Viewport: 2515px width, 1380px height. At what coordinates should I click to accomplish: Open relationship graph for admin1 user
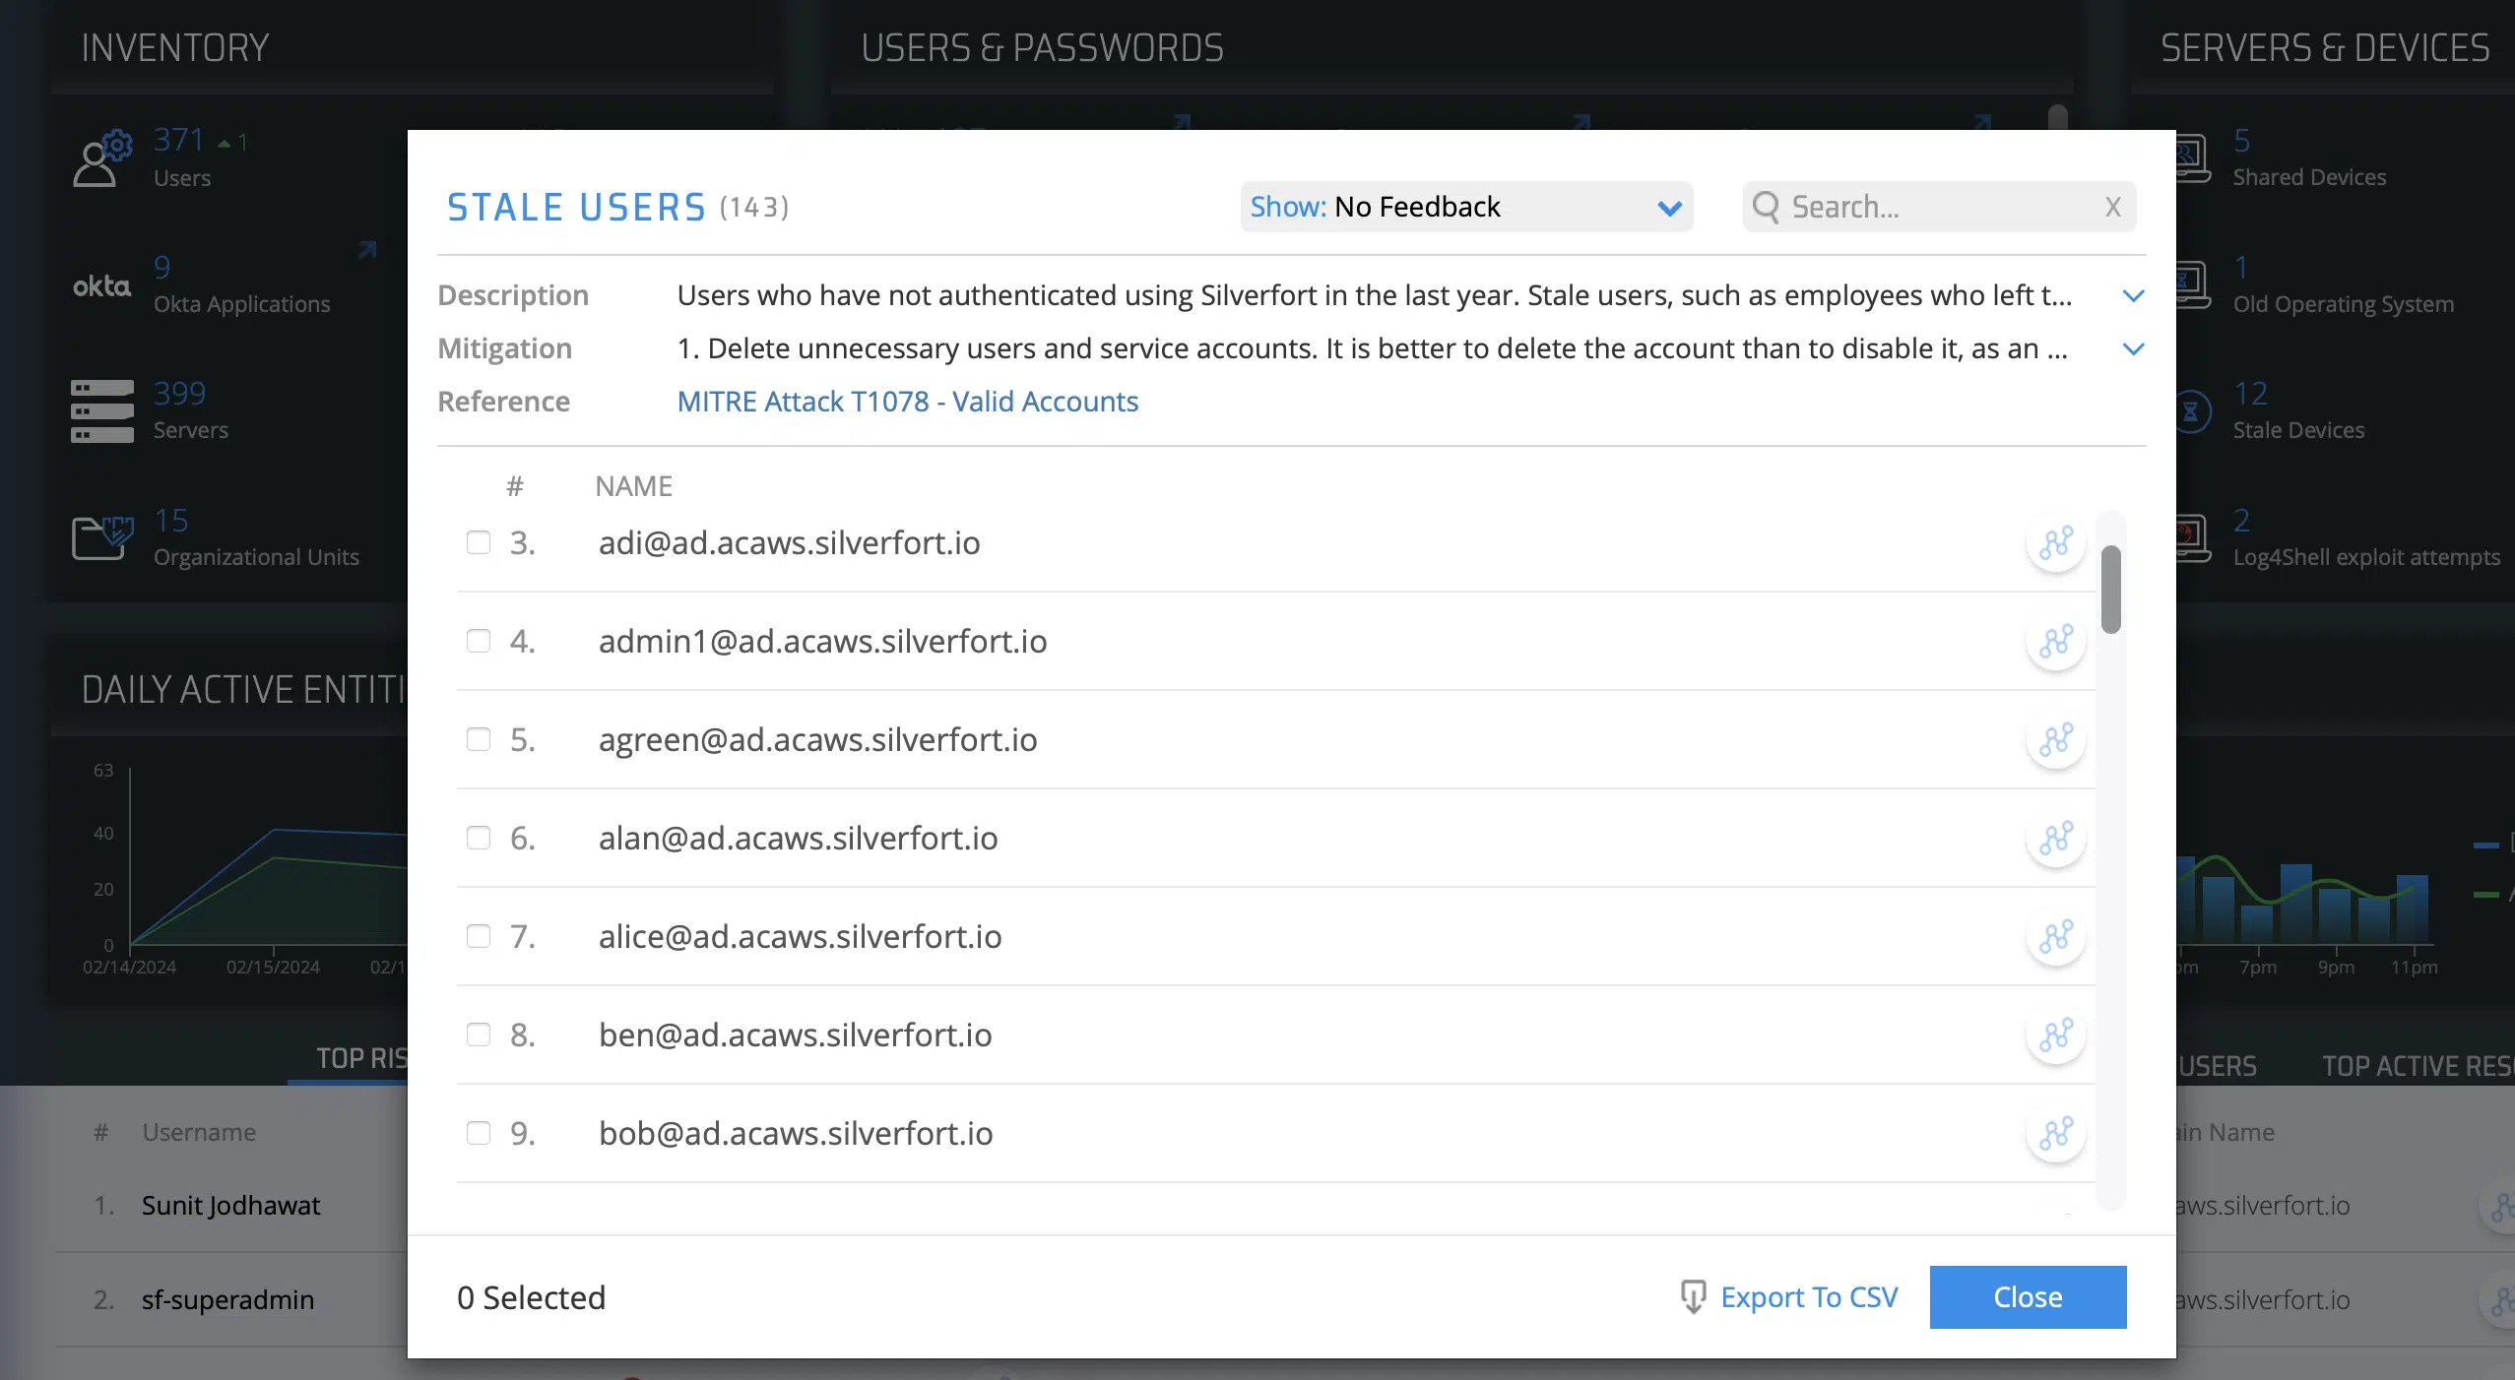tap(2056, 642)
